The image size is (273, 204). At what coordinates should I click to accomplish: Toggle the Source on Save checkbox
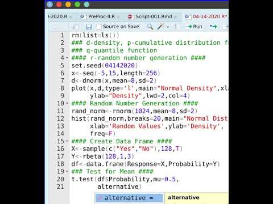[98, 27]
